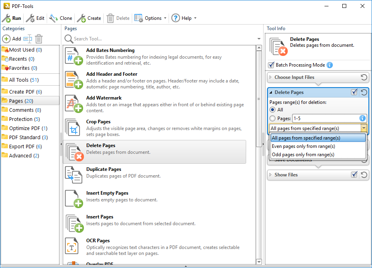
Task: Click the delete category trash icon
Action: [38, 39]
